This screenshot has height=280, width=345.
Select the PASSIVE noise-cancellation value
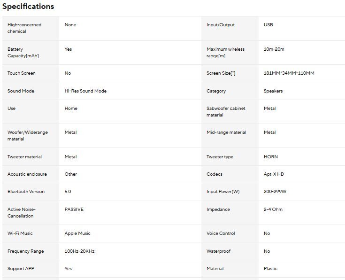[x=74, y=210]
